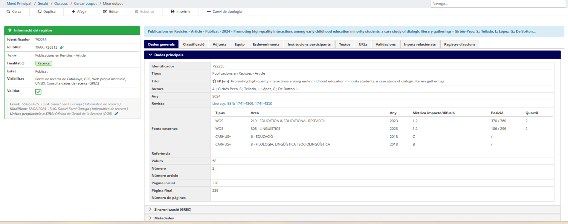This screenshot has width=568, height=224.
Task: Toggle the Validat checkbox
Action: point(38,92)
